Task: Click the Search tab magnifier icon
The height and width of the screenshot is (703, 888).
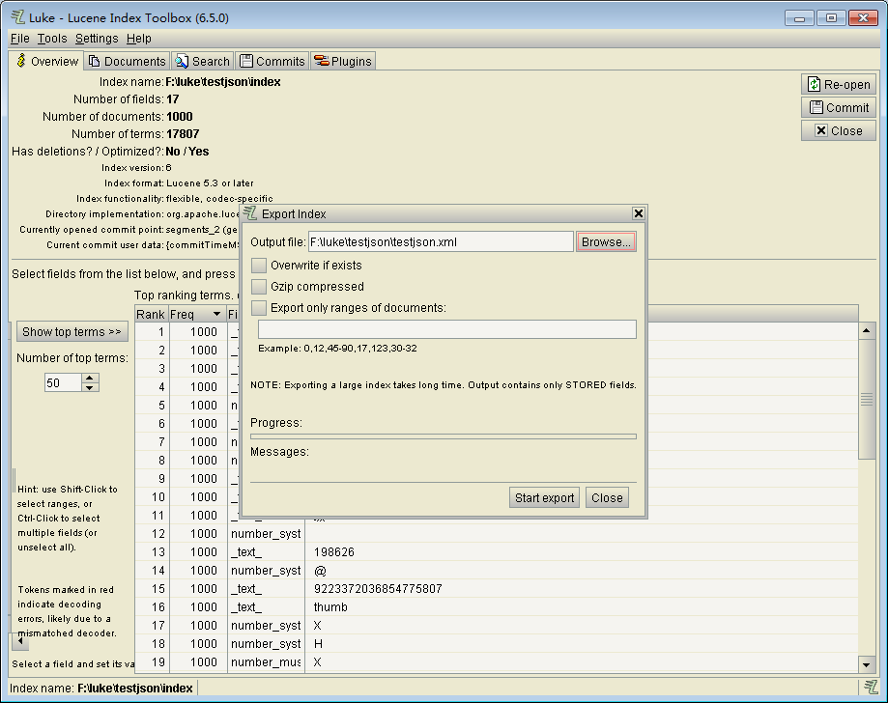Action: (x=182, y=61)
